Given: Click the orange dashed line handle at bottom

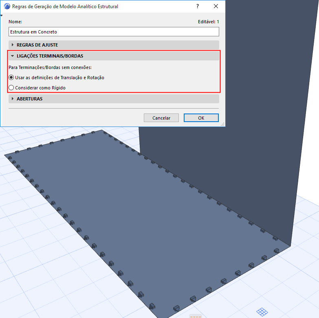Looking at the screenshot, I should (x=195, y=317).
